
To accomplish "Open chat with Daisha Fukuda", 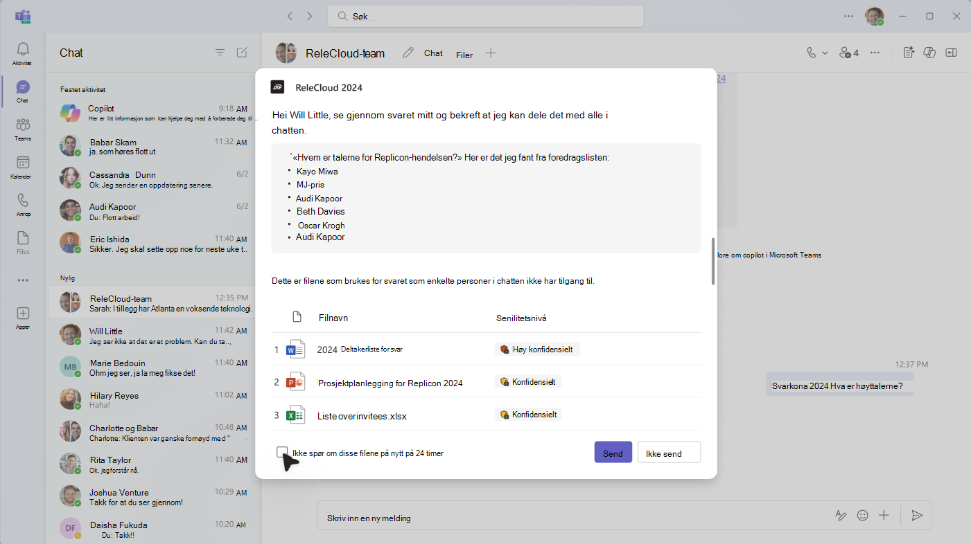I will 155,529.
